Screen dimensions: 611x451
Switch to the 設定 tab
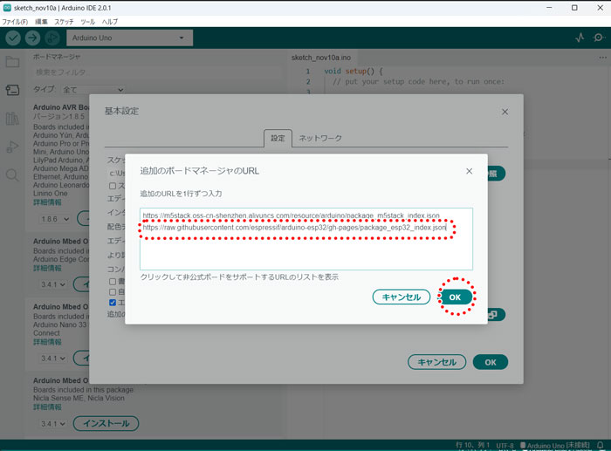coord(278,138)
